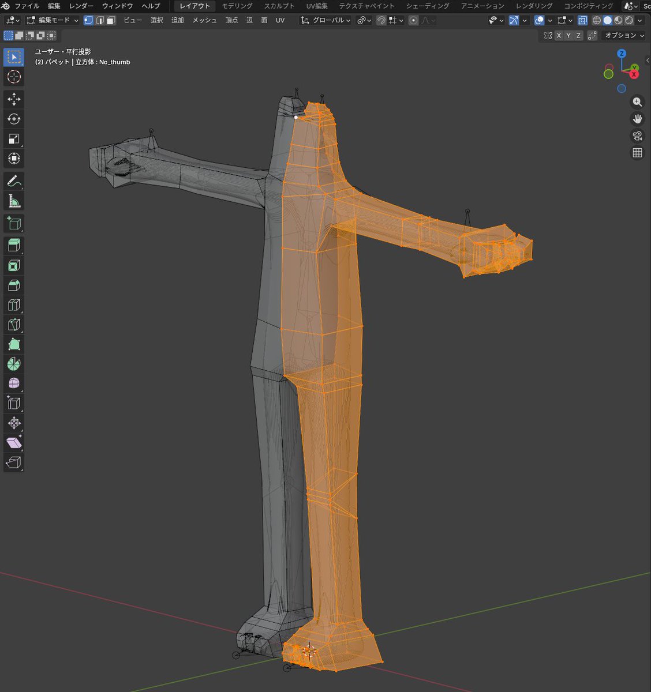Select the Scale tool
The height and width of the screenshot is (692, 651).
click(x=14, y=138)
